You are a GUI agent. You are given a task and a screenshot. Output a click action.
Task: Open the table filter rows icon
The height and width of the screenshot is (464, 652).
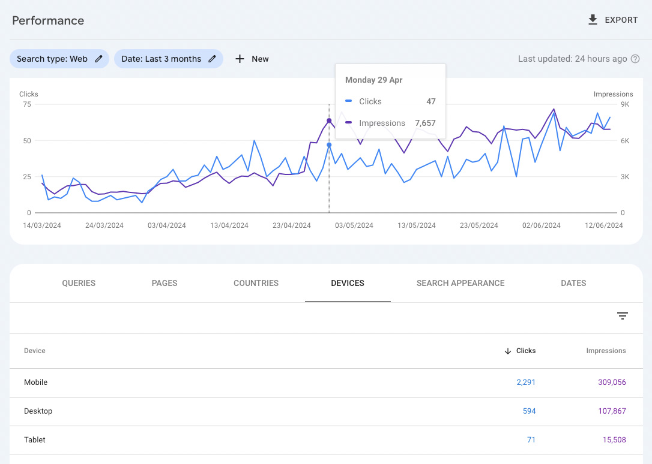point(623,316)
